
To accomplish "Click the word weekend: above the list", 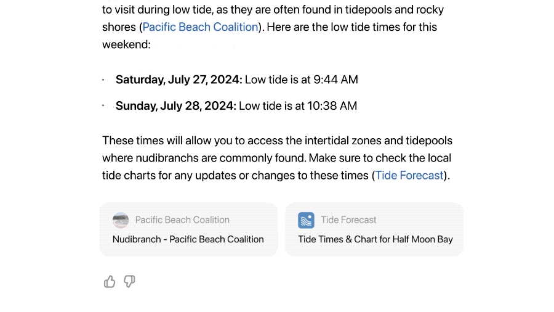I will pyautogui.click(x=126, y=44).
